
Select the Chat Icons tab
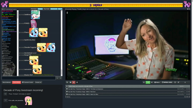pos(34,9)
